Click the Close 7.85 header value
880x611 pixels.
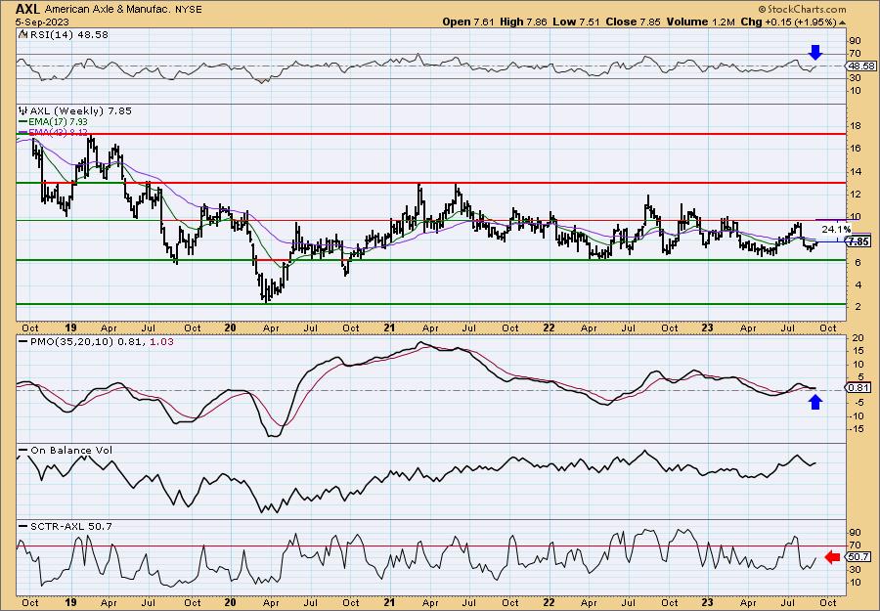click(x=633, y=22)
